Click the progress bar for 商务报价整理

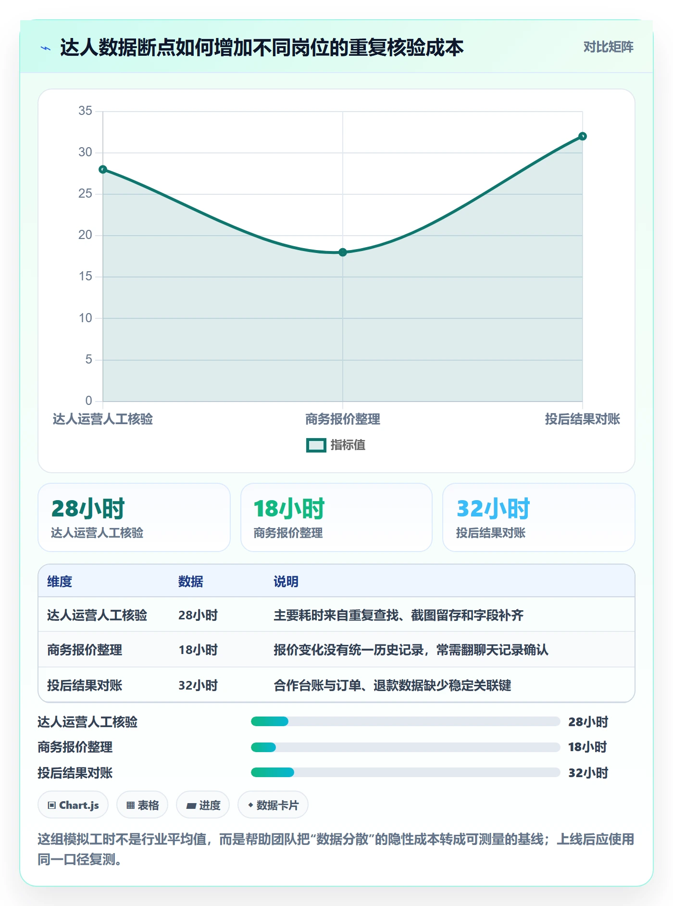tap(405, 747)
